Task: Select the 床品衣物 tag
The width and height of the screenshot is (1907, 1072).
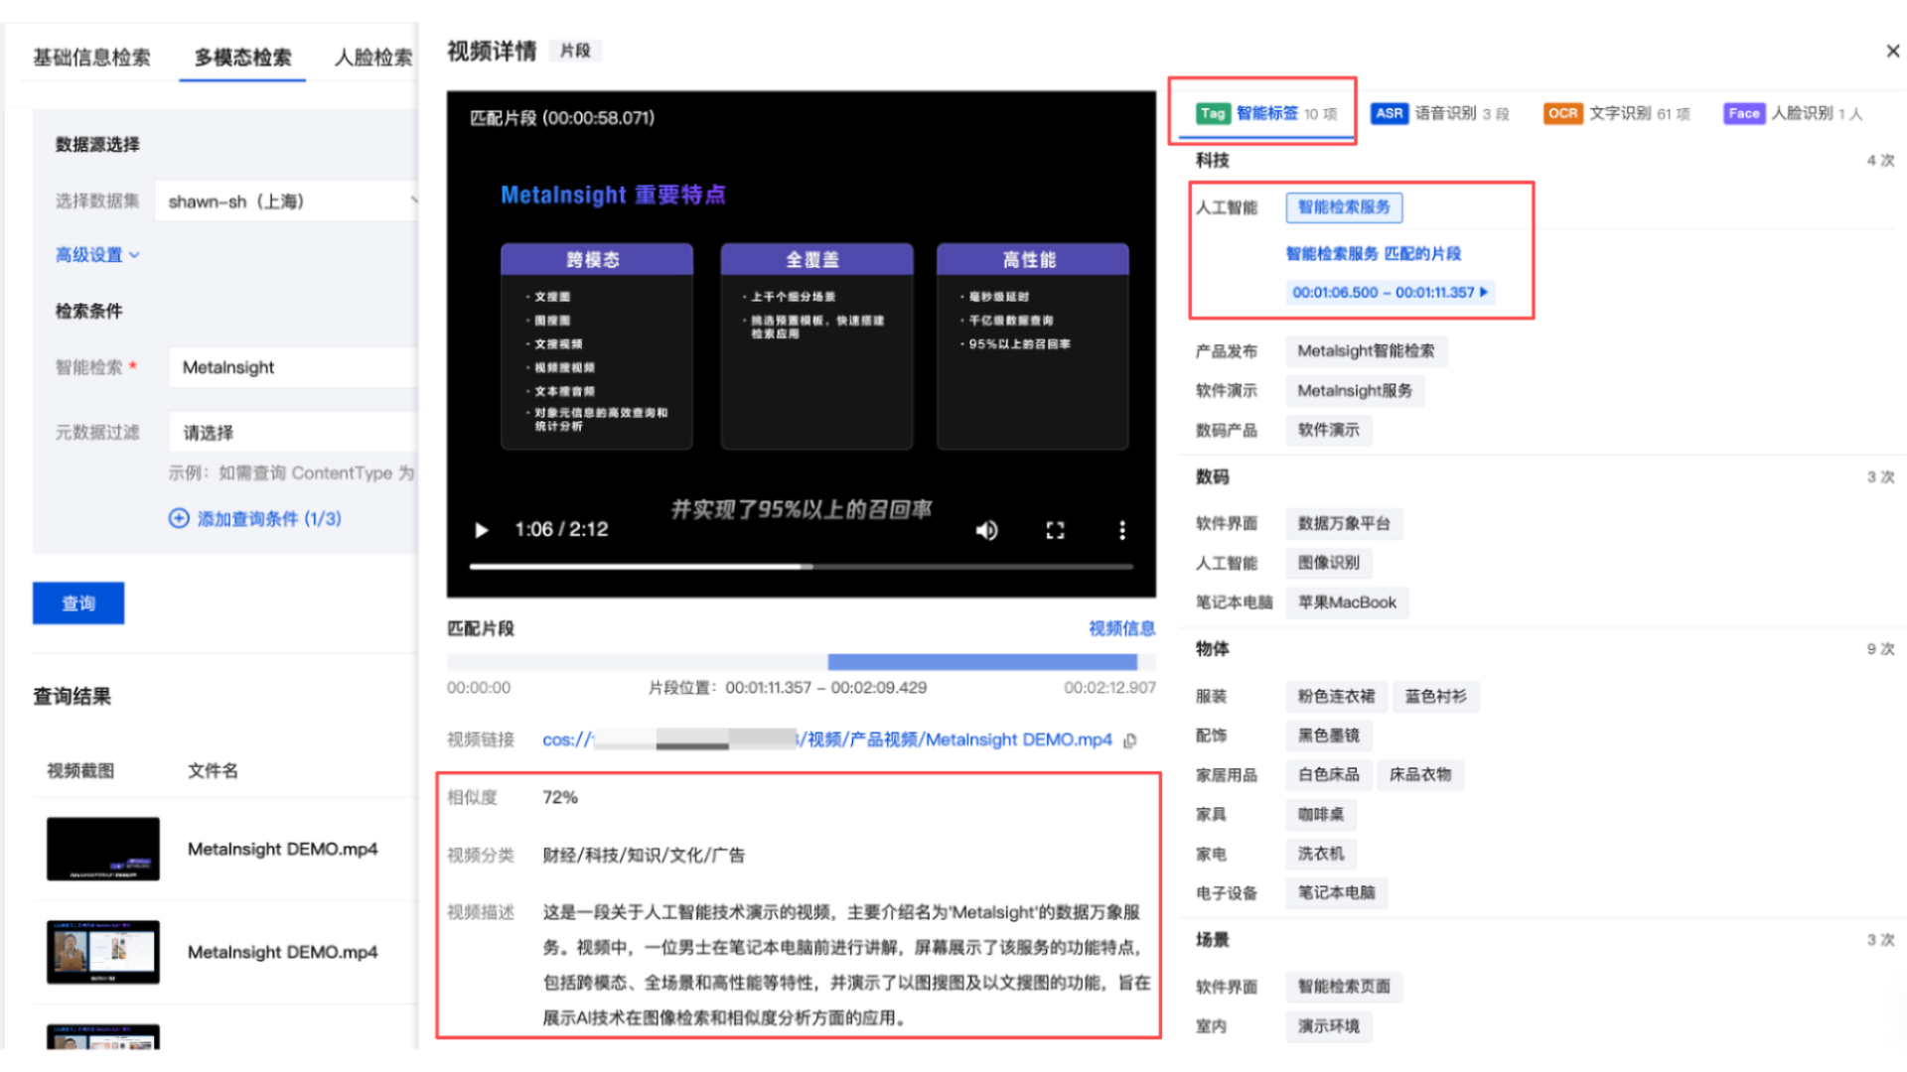Action: (1420, 775)
